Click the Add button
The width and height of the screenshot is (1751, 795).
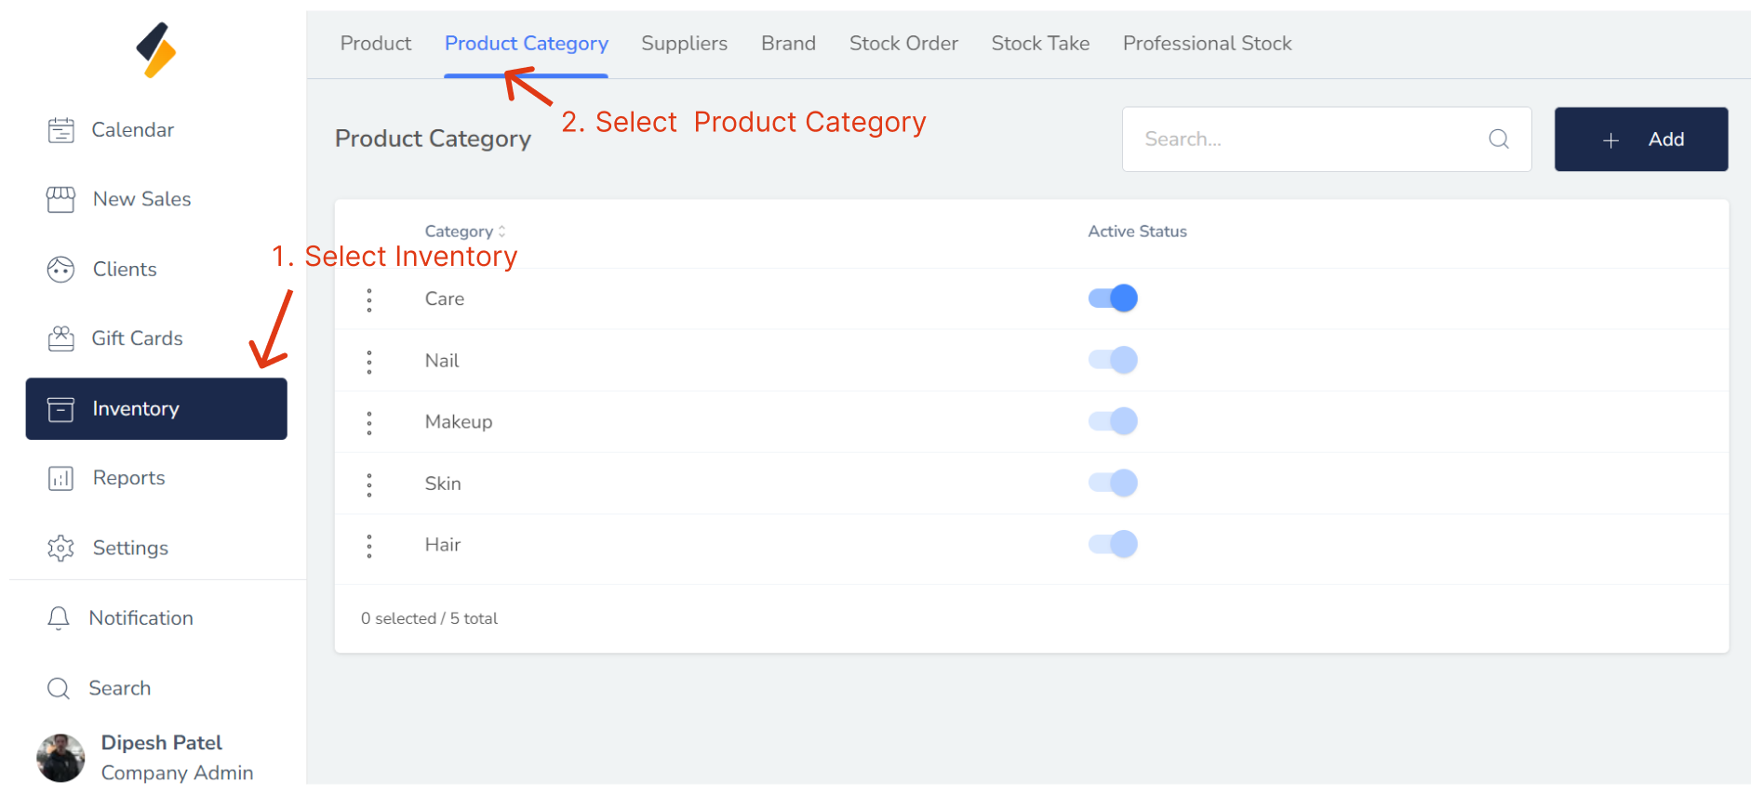point(1640,139)
